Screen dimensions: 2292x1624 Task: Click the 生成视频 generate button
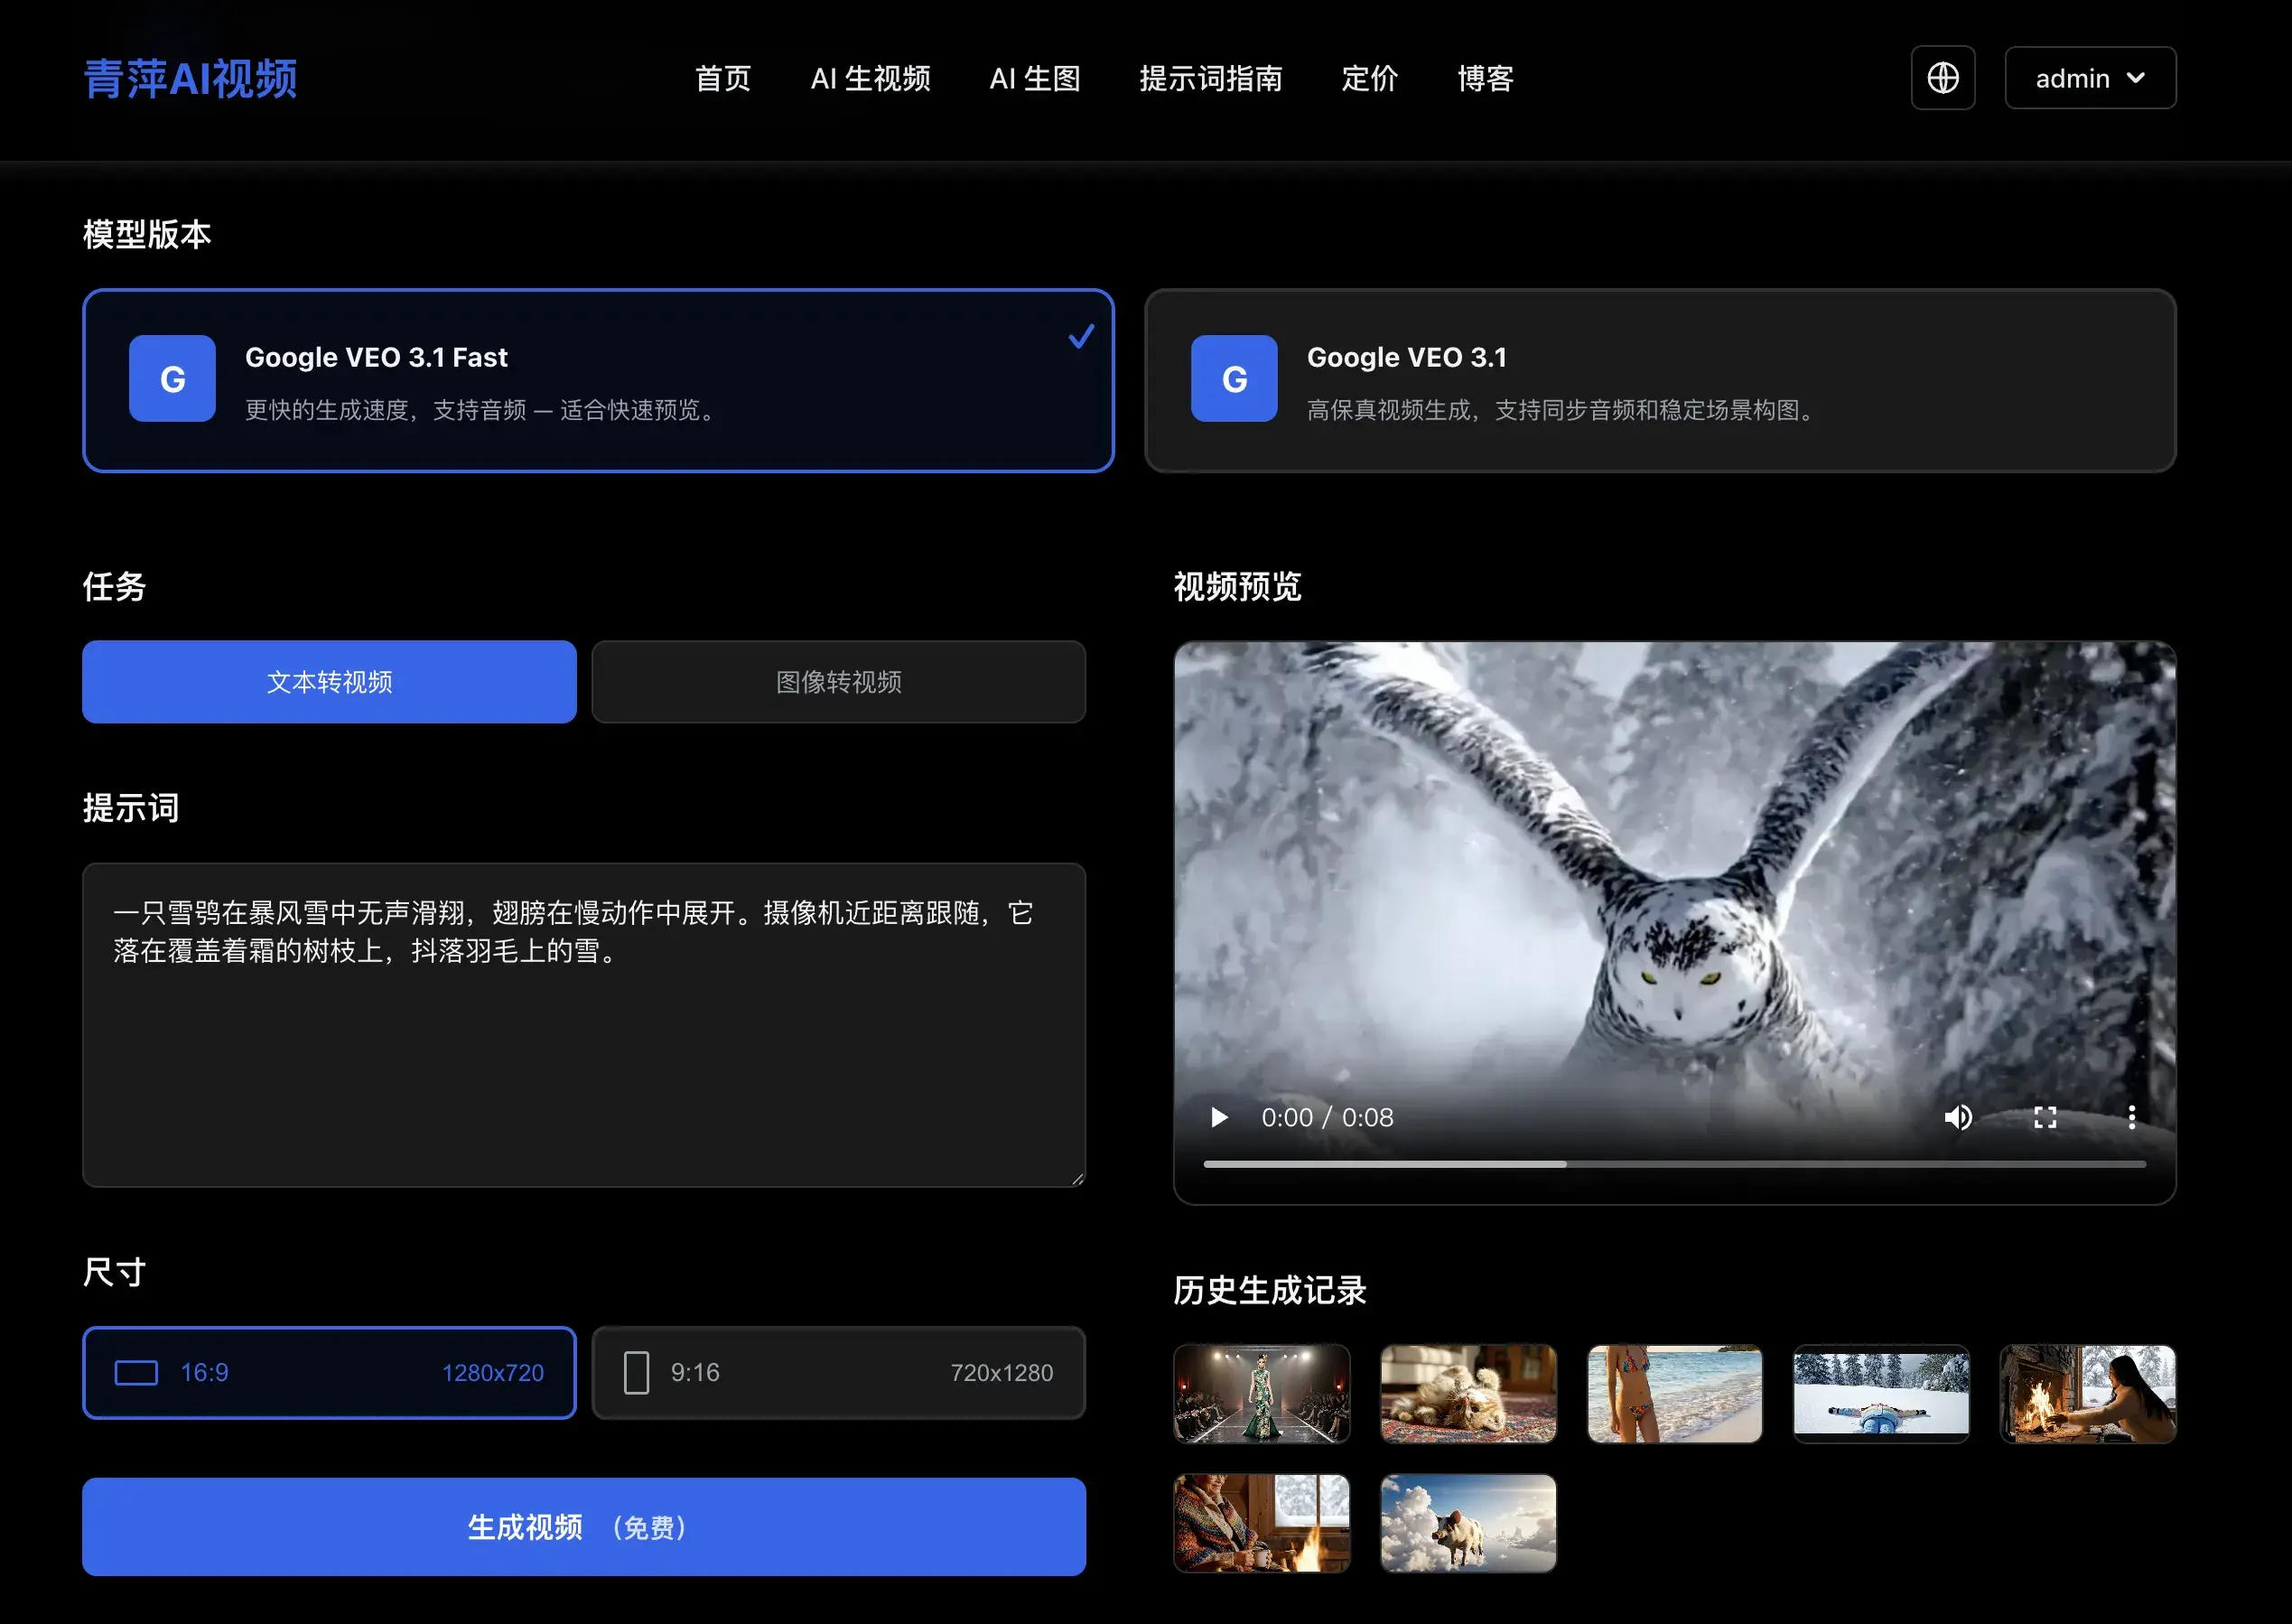[x=582, y=1527]
